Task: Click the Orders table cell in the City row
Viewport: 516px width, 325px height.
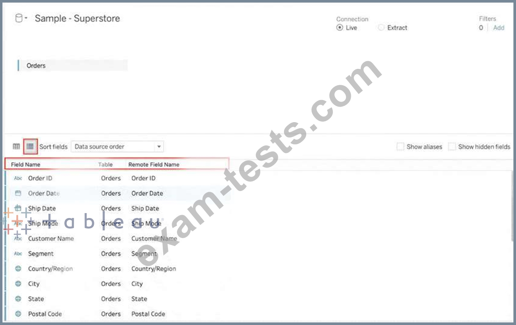Action: (111, 284)
